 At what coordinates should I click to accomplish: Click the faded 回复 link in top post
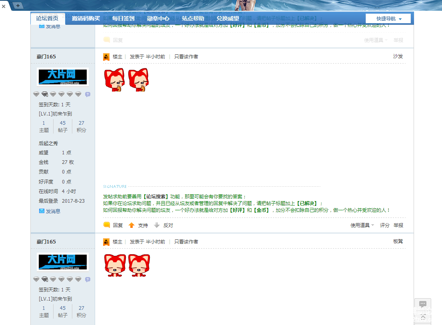point(117,40)
